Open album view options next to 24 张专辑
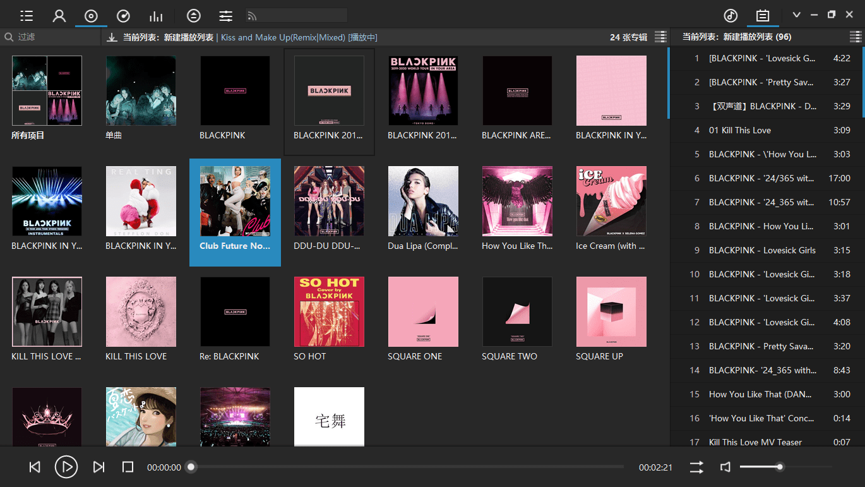865x487 pixels. [x=660, y=37]
